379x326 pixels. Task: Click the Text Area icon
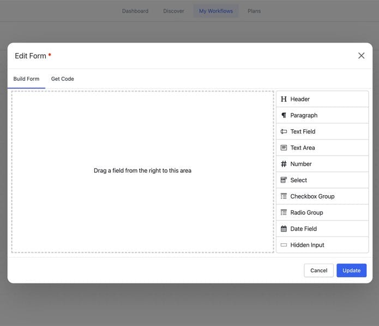[284, 148]
